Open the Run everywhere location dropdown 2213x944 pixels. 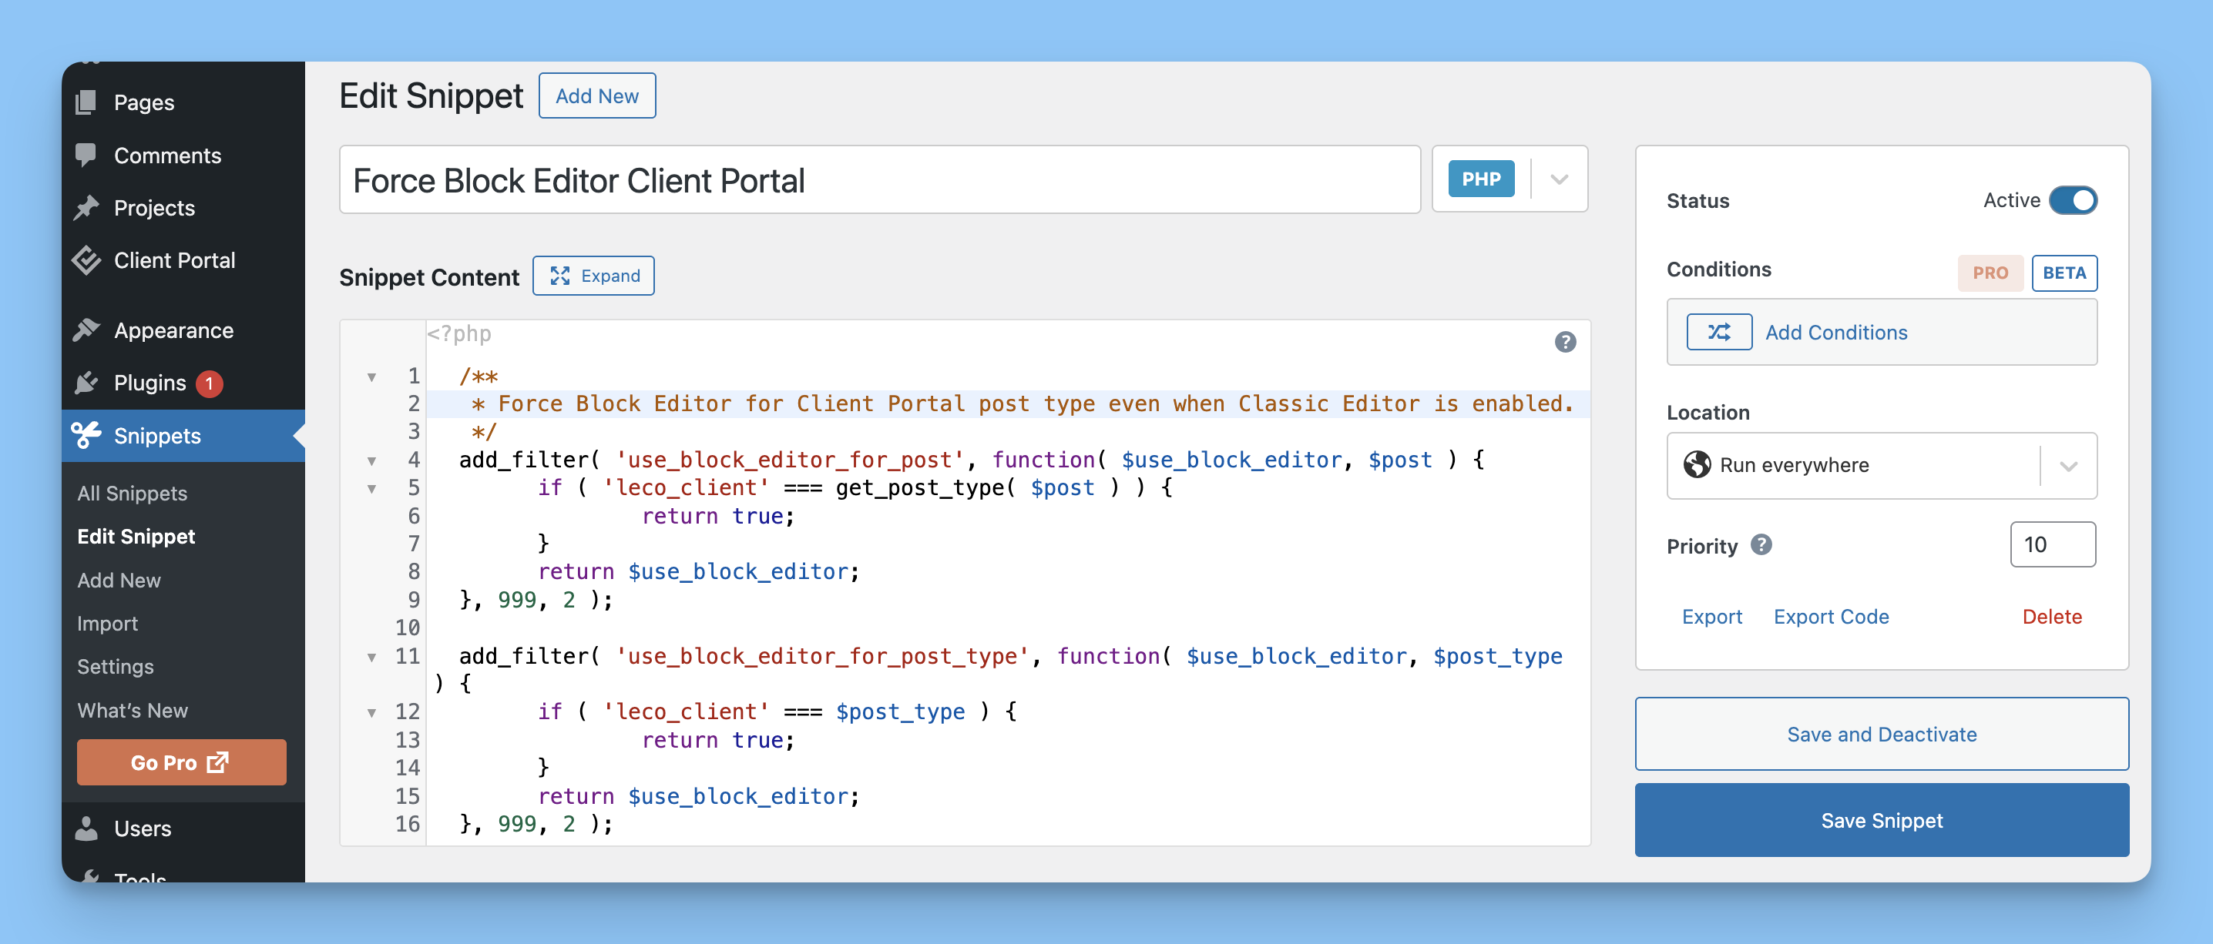2069,466
